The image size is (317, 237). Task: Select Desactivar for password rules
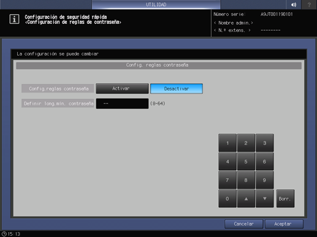pos(177,89)
